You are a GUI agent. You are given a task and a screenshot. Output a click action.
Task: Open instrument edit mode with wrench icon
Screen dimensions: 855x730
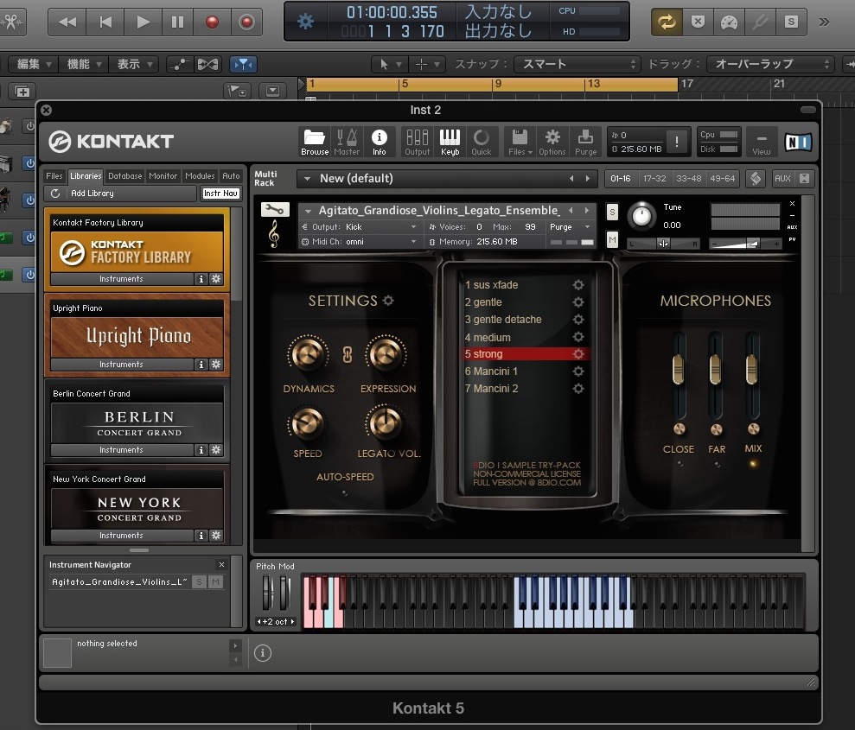point(274,209)
